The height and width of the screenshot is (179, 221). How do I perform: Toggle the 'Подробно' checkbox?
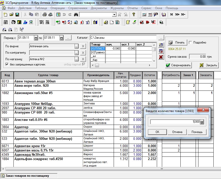191,42
